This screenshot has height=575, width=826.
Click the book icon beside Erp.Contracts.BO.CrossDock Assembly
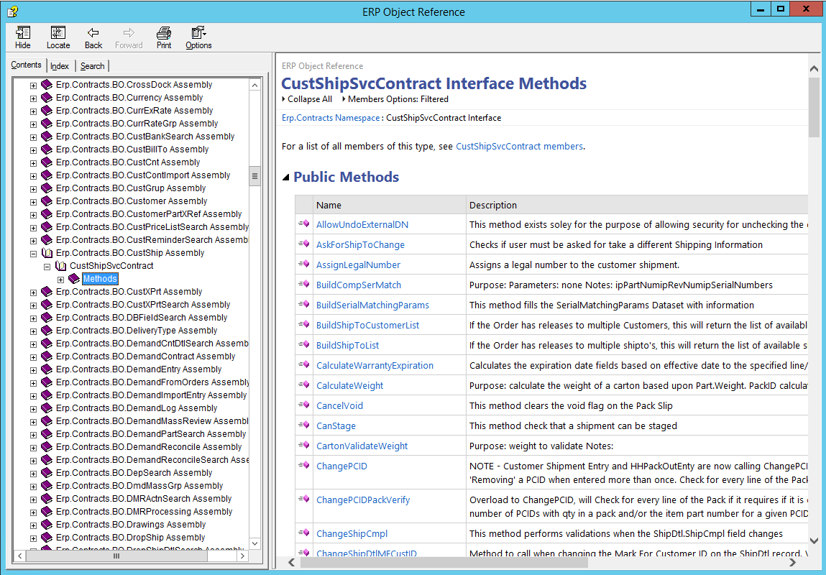coord(47,85)
